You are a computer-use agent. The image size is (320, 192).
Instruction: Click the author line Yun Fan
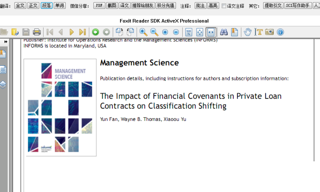(x=143, y=119)
